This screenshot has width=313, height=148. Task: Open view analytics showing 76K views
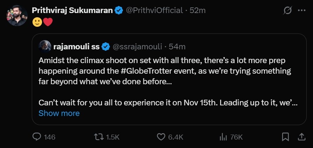(223, 137)
